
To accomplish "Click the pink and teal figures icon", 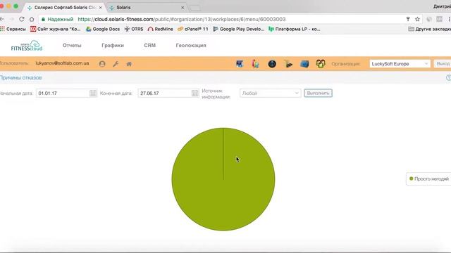I will (255, 64).
